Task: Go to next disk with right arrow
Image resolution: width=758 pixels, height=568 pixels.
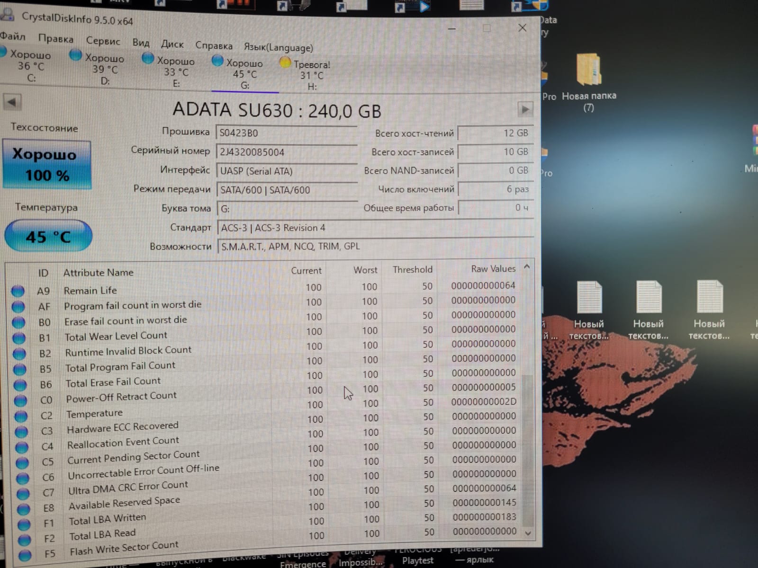Action: click(525, 110)
